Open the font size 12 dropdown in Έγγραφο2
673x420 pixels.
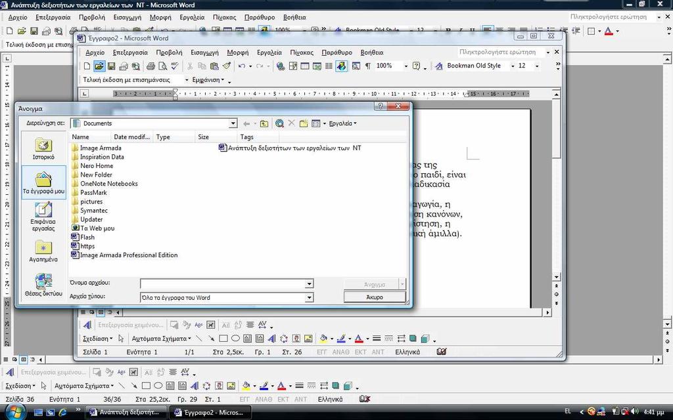pos(536,66)
